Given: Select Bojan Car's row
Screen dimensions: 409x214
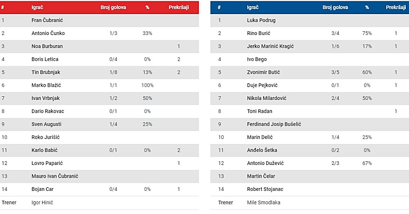Looking at the screenshot, I should point(100,189).
